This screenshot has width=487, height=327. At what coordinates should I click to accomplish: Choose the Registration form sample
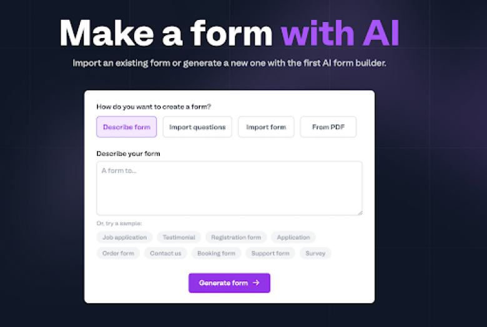click(236, 237)
